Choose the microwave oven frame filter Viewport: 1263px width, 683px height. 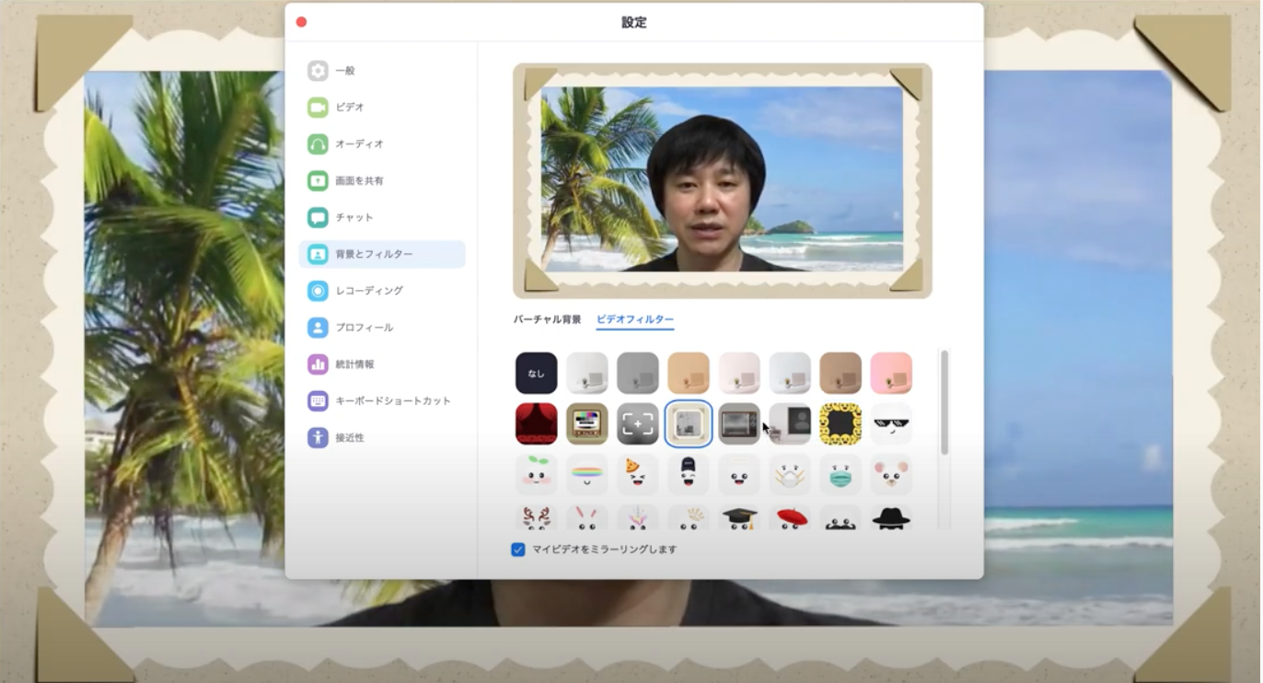coord(739,424)
